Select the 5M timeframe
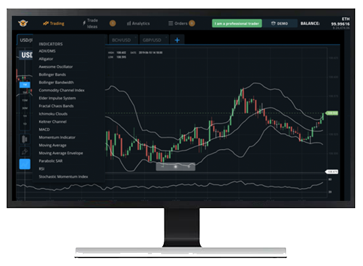Screen dimensions: 363x266 click(25, 93)
